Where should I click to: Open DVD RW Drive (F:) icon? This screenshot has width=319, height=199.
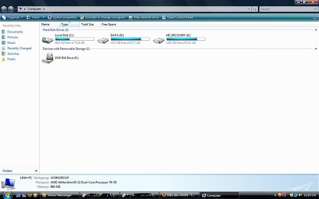click(48, 58)
